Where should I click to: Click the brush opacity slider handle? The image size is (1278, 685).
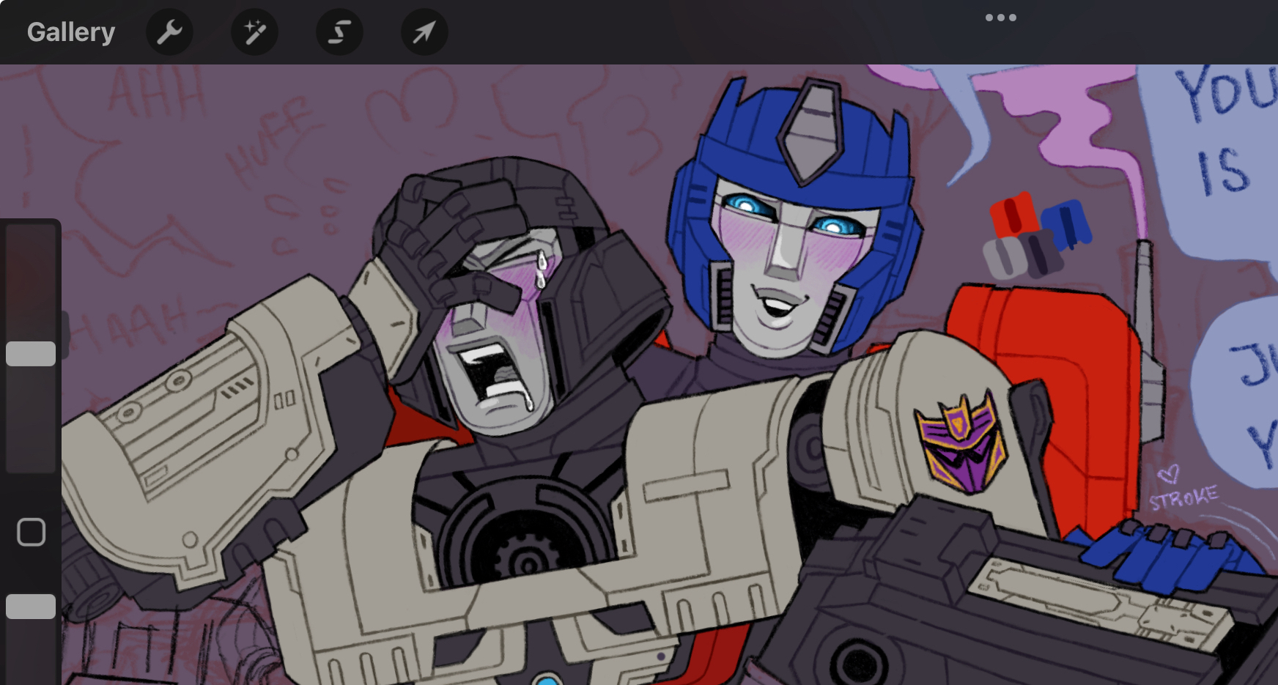click(x=31, y=607)
